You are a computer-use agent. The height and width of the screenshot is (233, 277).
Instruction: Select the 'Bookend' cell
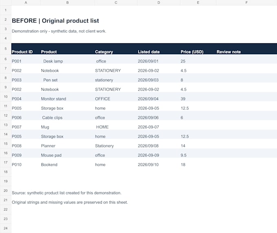tap(68, 162)
